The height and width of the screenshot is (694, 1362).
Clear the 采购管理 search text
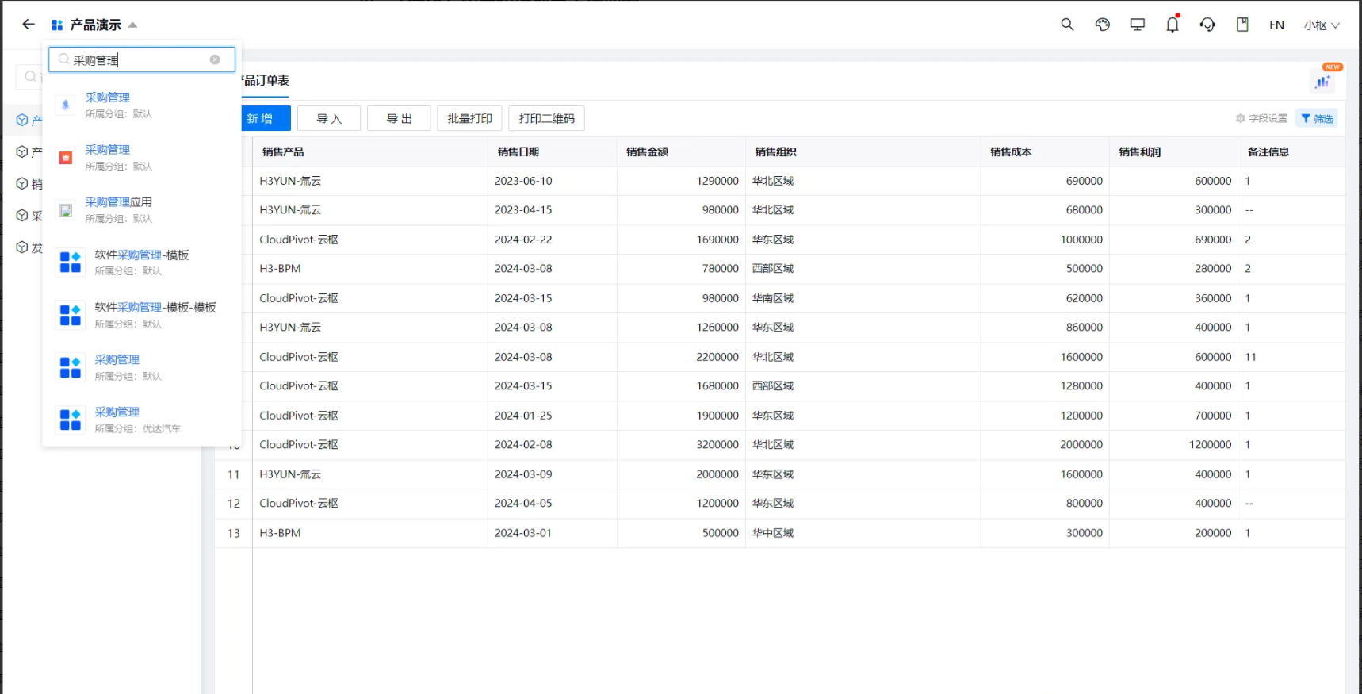pyautogui.click(x=215, y=59)
